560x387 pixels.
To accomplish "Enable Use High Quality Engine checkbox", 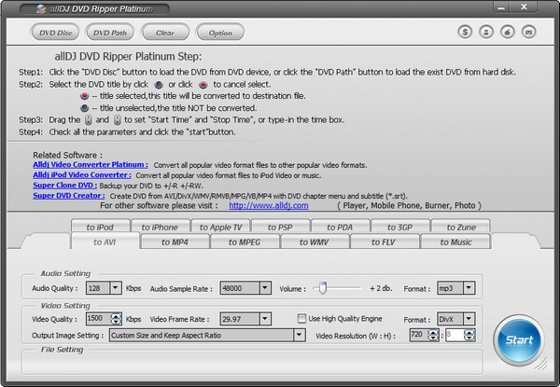I will [x=301, y=318].
